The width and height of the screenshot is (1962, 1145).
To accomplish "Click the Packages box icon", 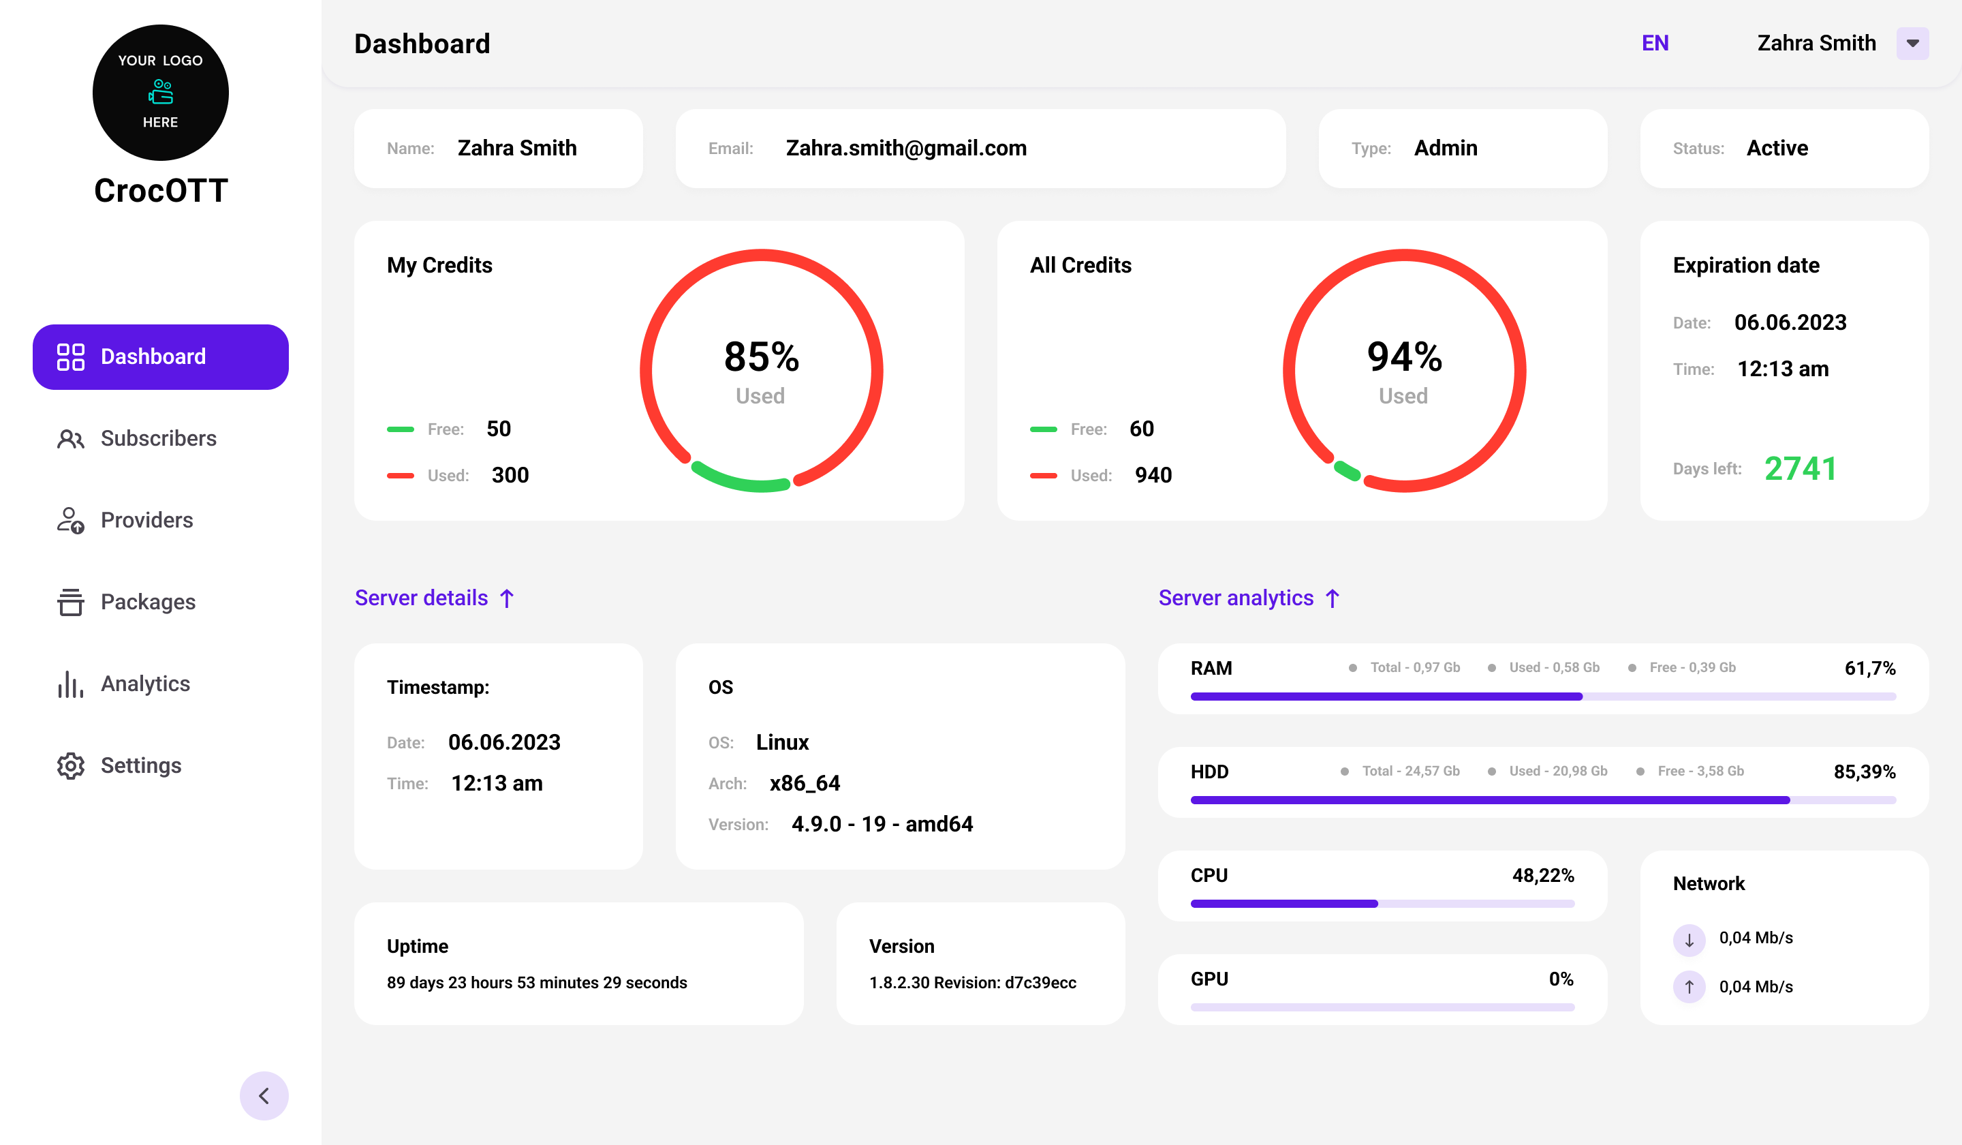I will [70, 602].
